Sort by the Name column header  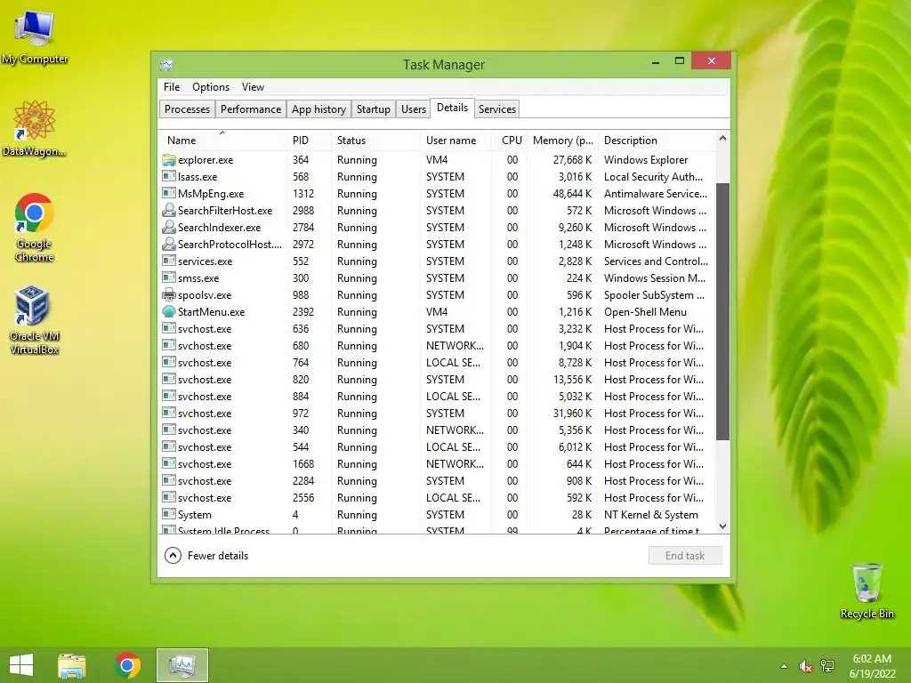pos(222,140)
